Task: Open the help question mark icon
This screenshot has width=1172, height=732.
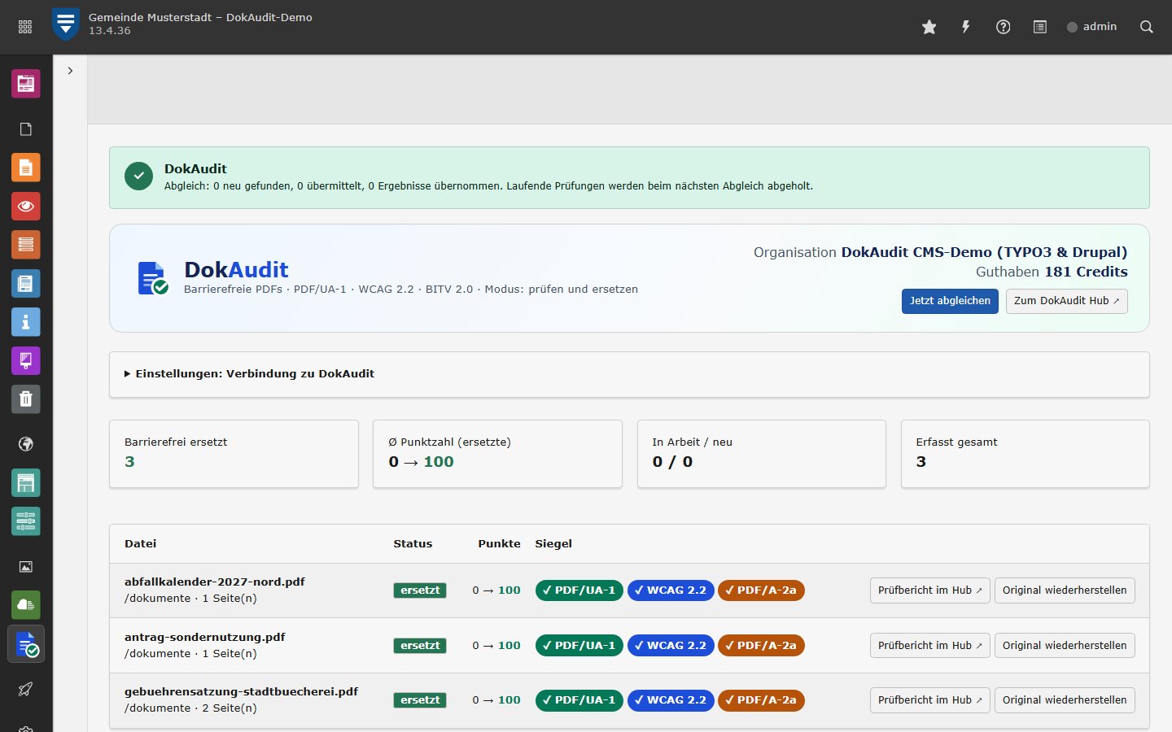Action: [1004, 27]
